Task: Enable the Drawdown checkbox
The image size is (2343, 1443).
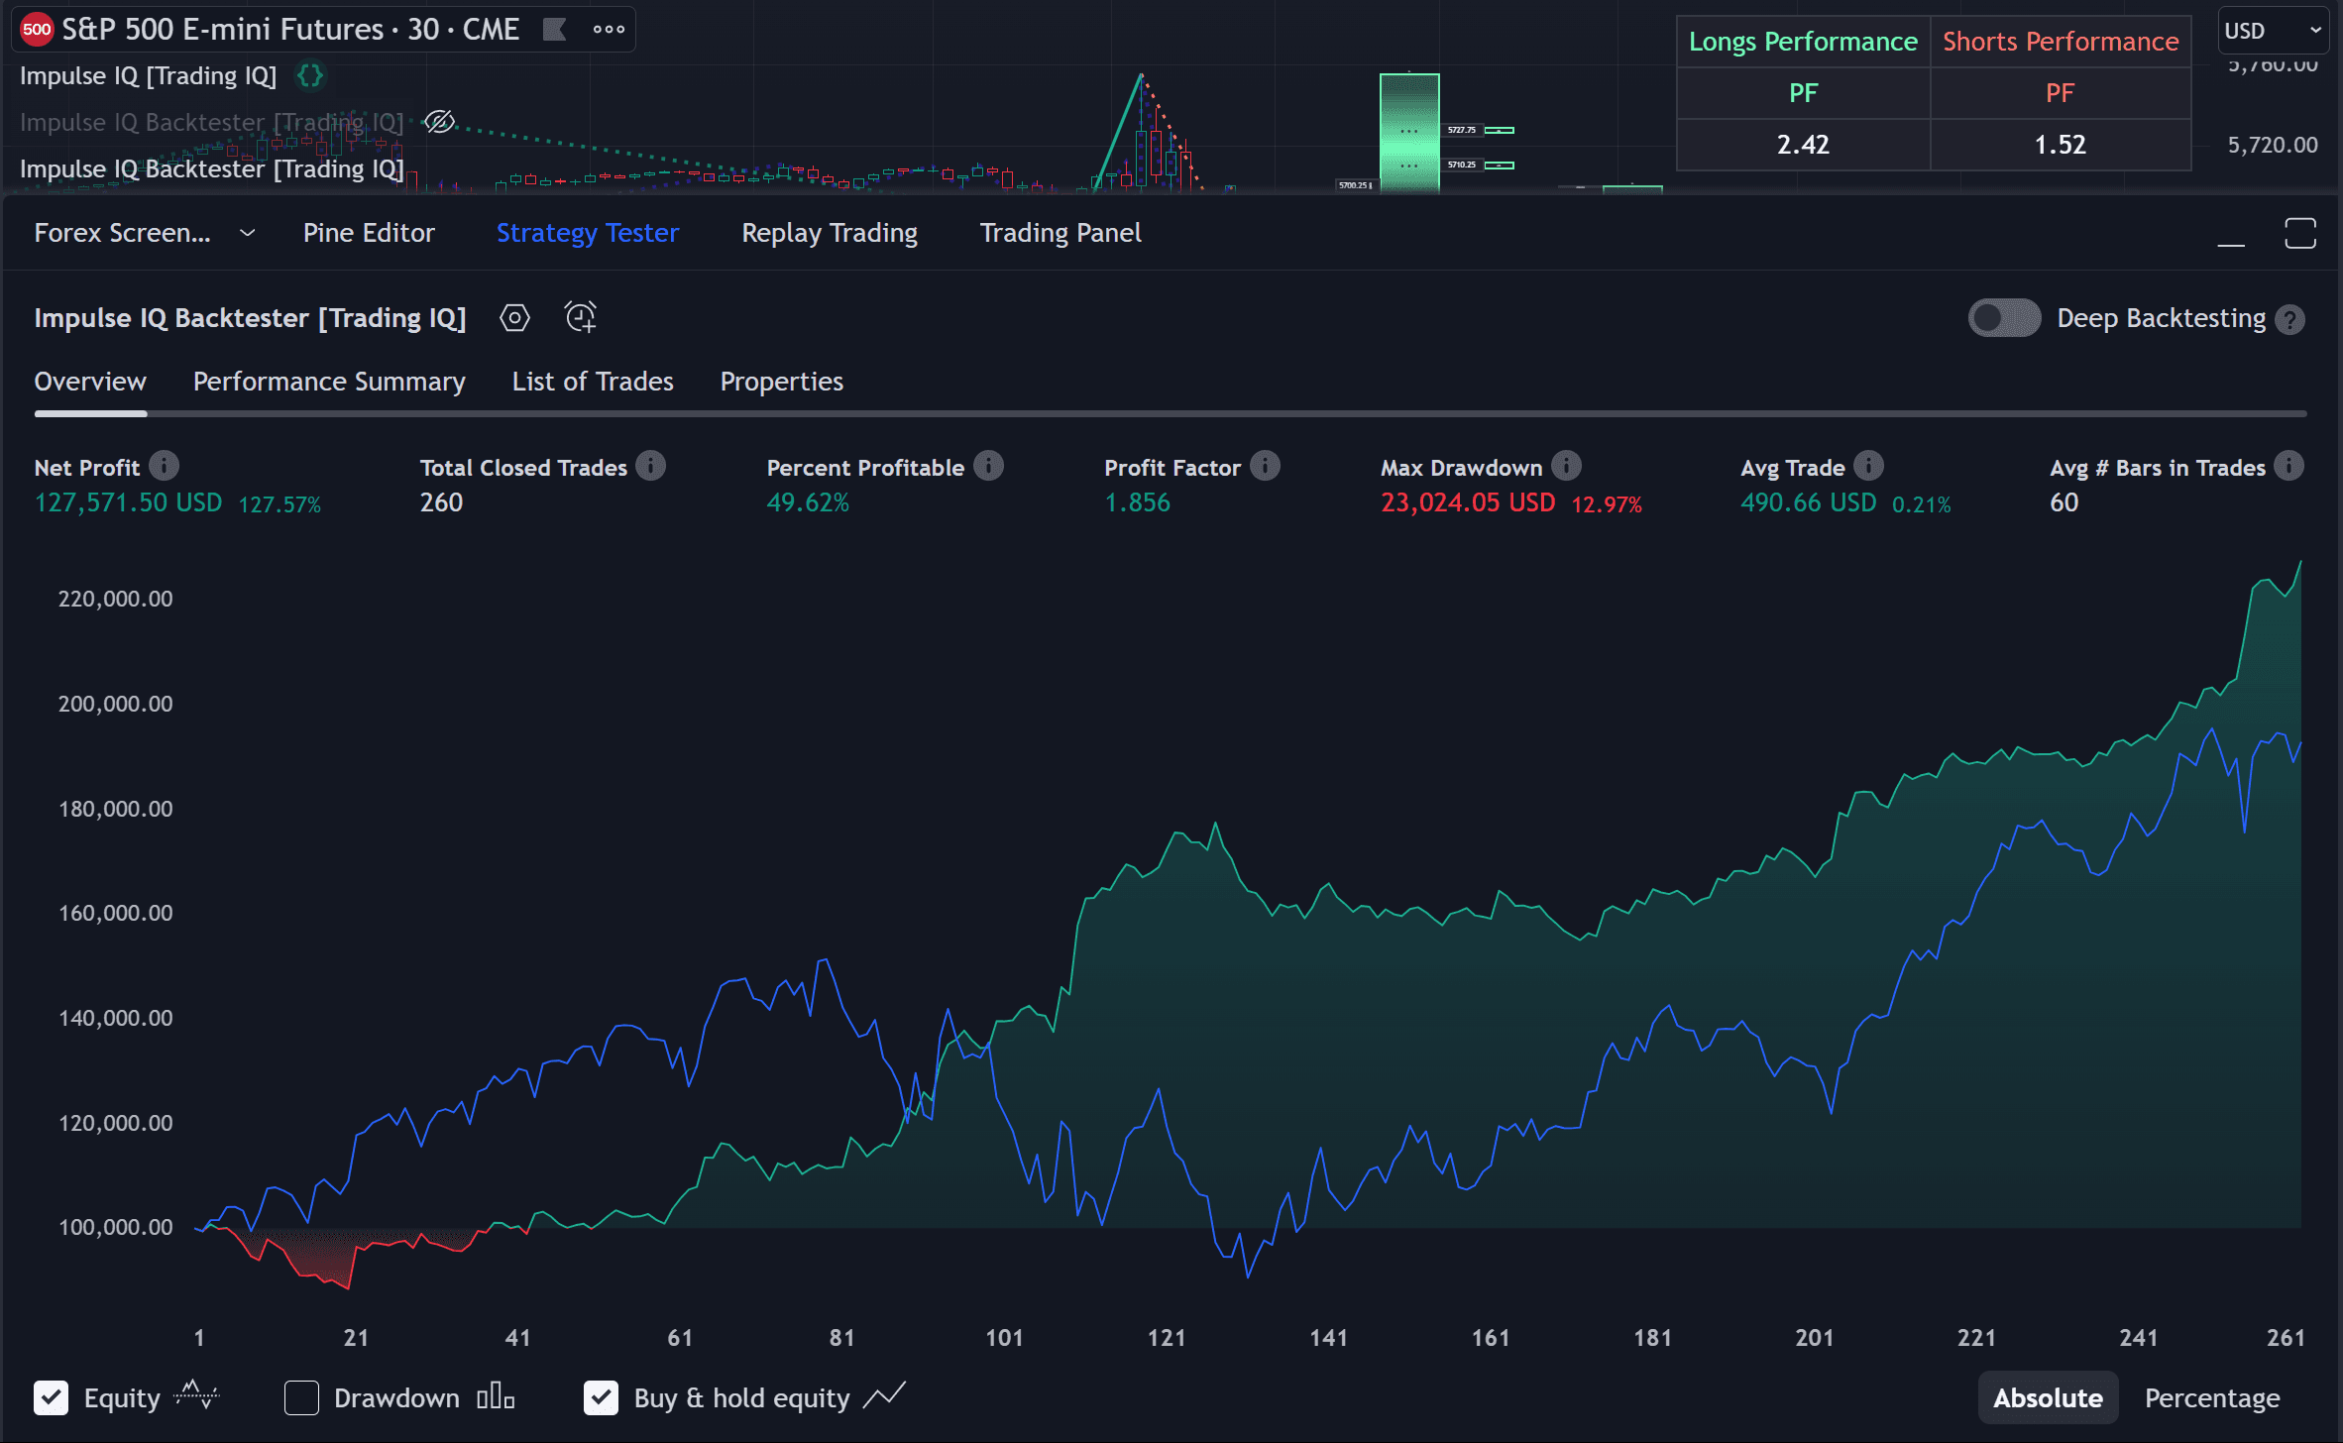Action: 301,1397
